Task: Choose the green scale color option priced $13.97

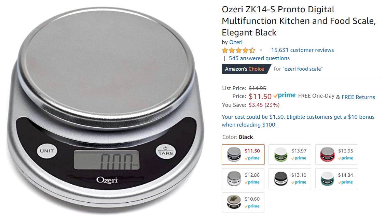Action: coord(290,154)
